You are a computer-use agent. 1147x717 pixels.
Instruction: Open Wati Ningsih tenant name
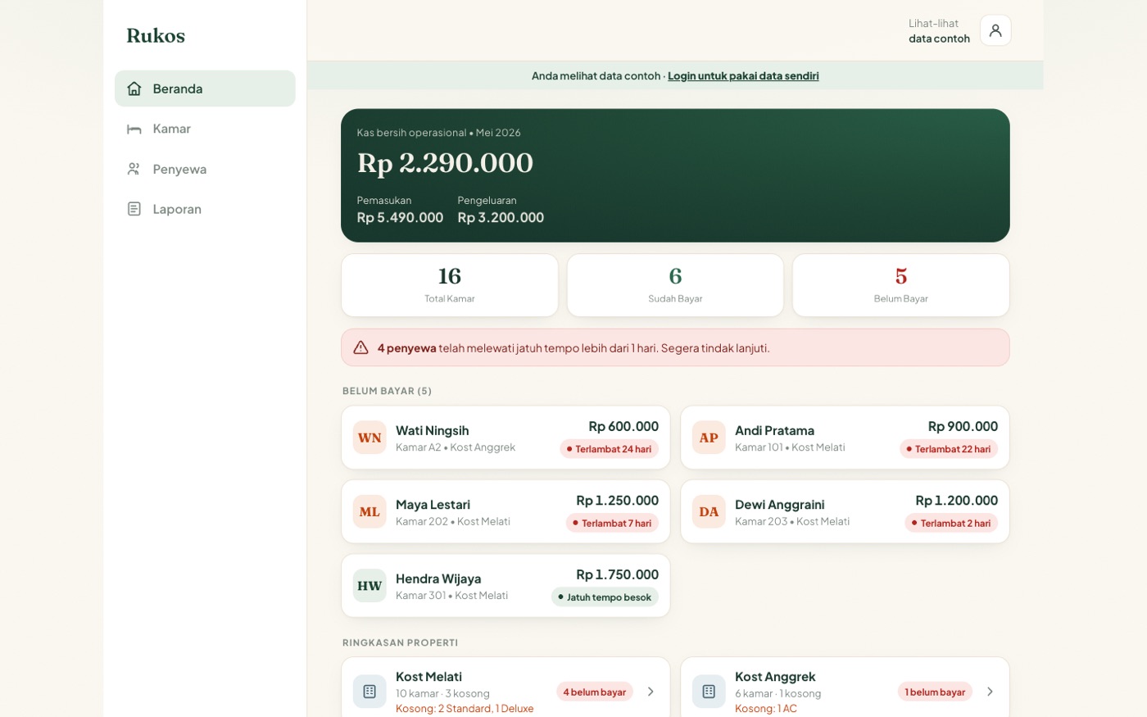(433, 430)
